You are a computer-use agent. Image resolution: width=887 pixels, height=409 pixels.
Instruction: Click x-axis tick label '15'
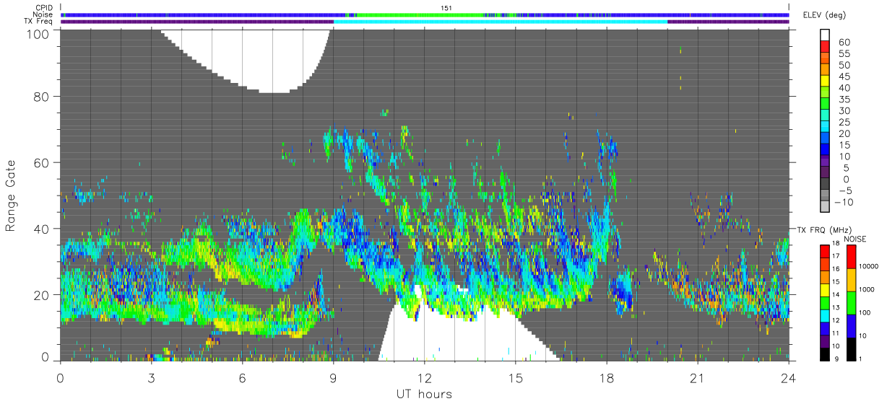click(515, 377)
